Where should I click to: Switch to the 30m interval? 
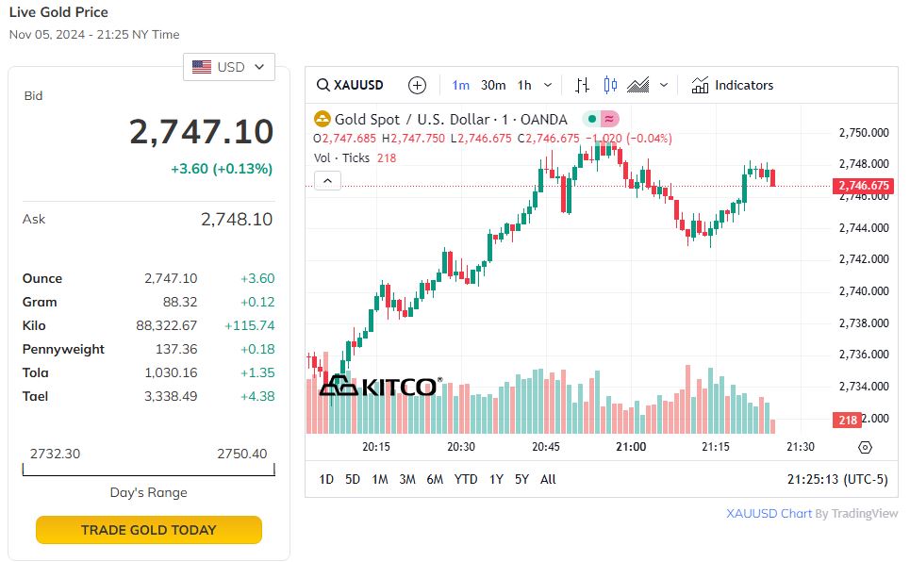pyautogui.click(x=493, y=85)
